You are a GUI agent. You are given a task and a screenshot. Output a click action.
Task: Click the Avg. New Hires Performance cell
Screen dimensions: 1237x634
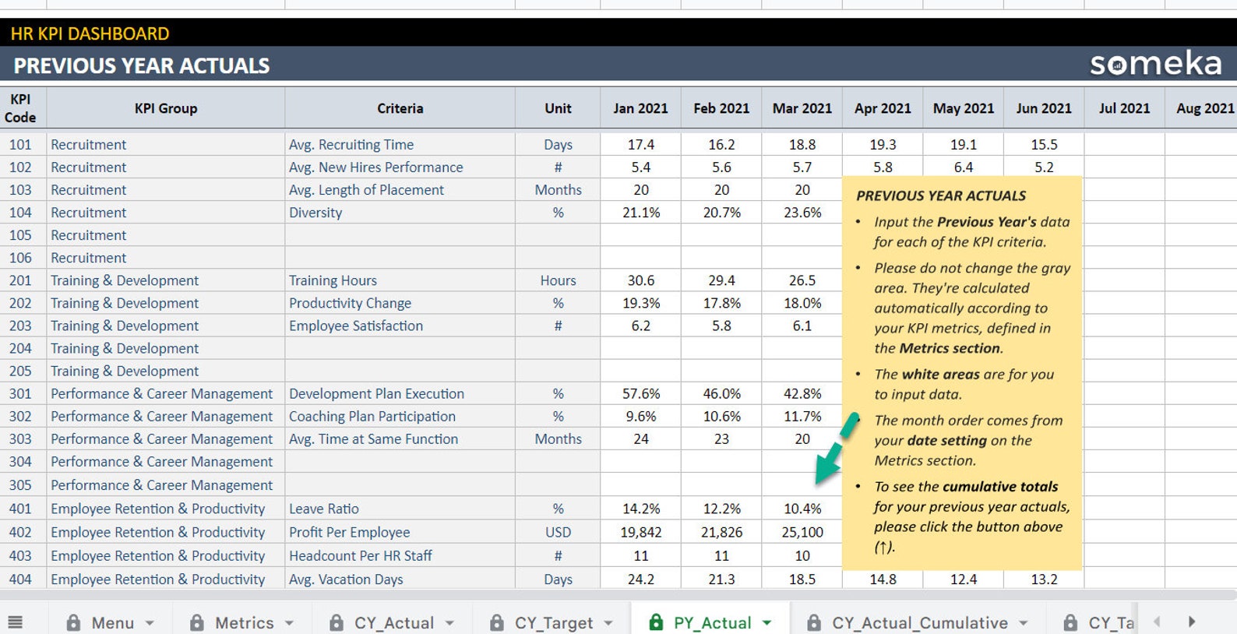[400, 167]
